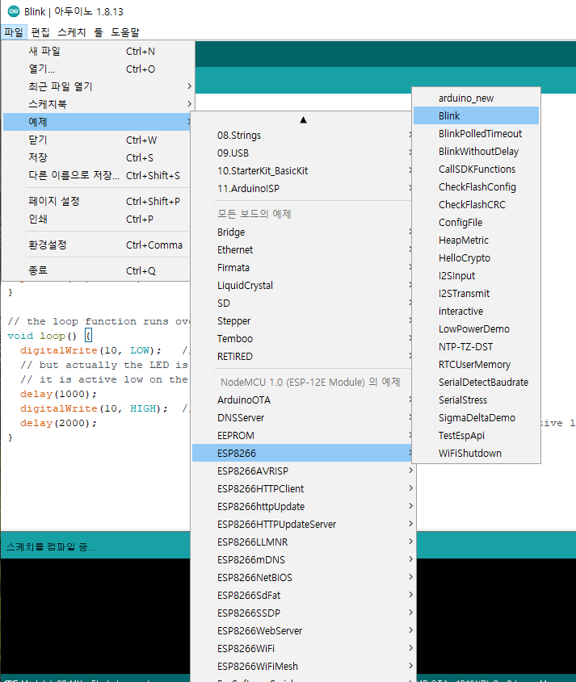Expand ESP8266mDNS examples
The height and width of the screenshot is (682, 576).
tap(304, 560)
